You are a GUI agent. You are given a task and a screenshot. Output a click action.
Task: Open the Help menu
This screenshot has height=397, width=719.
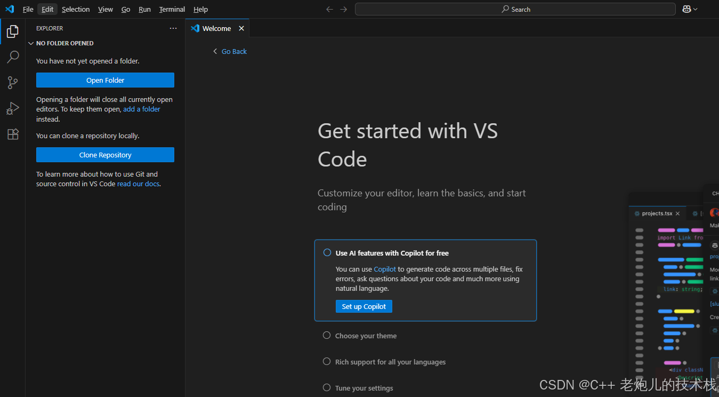click(200, 9)
